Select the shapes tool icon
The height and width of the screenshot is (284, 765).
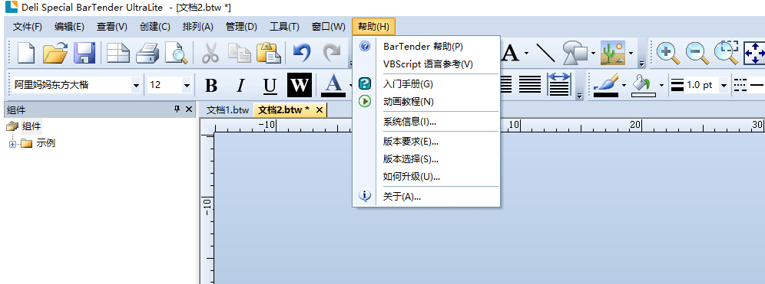[x=576, y=53]
